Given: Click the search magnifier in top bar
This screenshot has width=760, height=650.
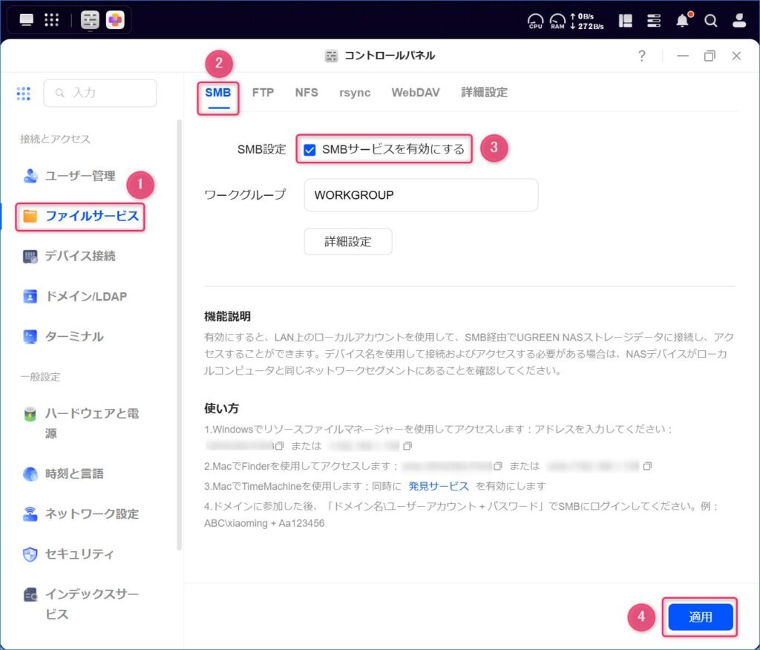Looking at the screenshot, I should [710, 21].
